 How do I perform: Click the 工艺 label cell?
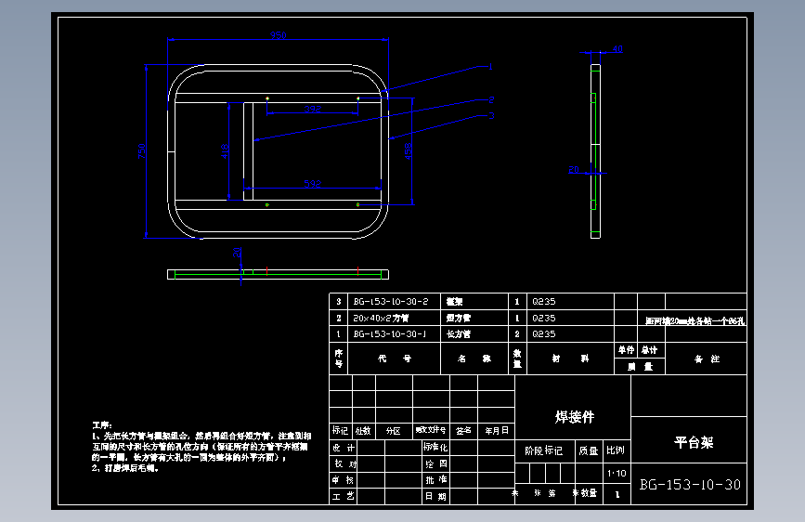click(x=344, y=496)
